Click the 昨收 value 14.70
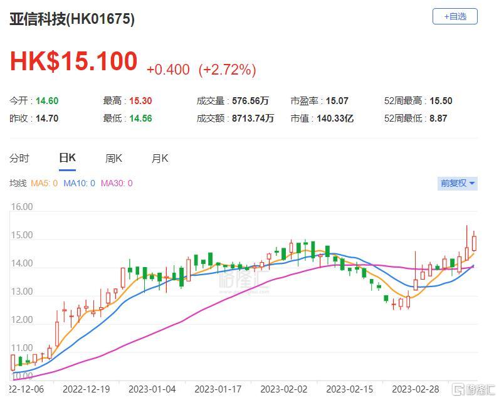Viewport: 499px width, 400px height. tap(47, 118)
